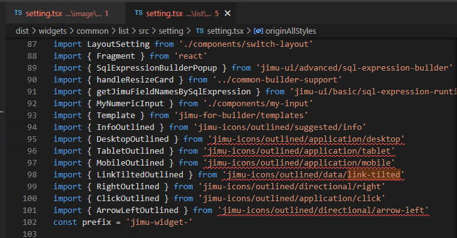This screenshot has width=457, height=238.
Task: Click the underlined application/mobile import path
Action: point(299,163)
